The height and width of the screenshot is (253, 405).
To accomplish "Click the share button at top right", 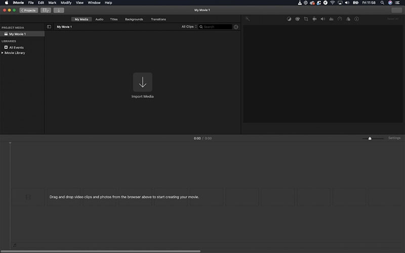I will pyautogui.click(x=397, y=10).
